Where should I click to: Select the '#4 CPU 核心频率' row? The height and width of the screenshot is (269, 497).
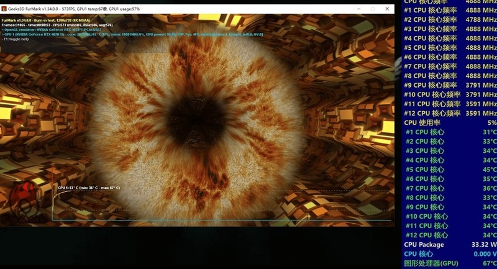coord(450,39)
